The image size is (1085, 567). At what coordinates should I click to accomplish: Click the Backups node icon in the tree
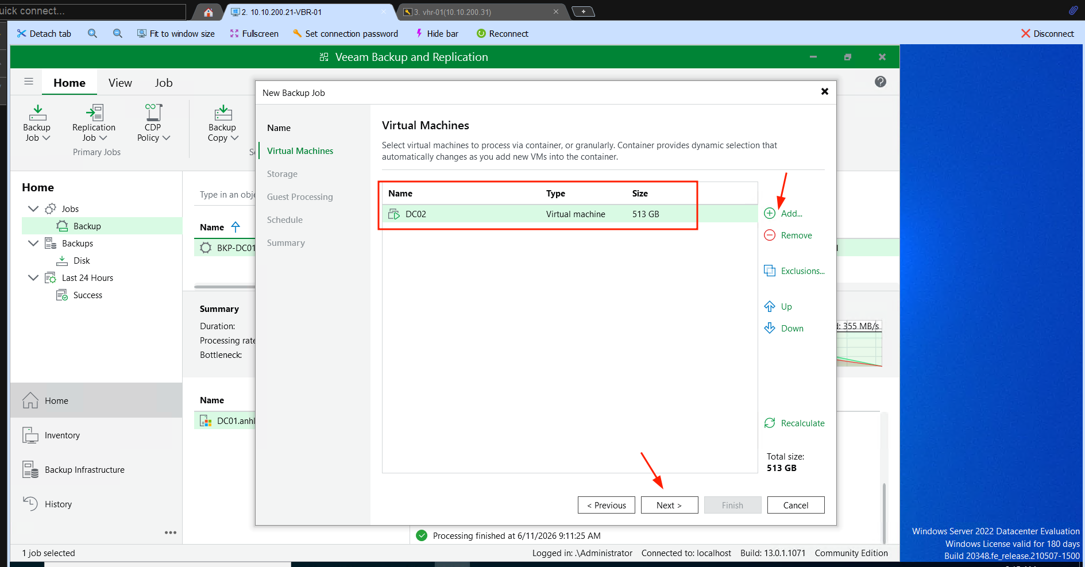[51, 243]
